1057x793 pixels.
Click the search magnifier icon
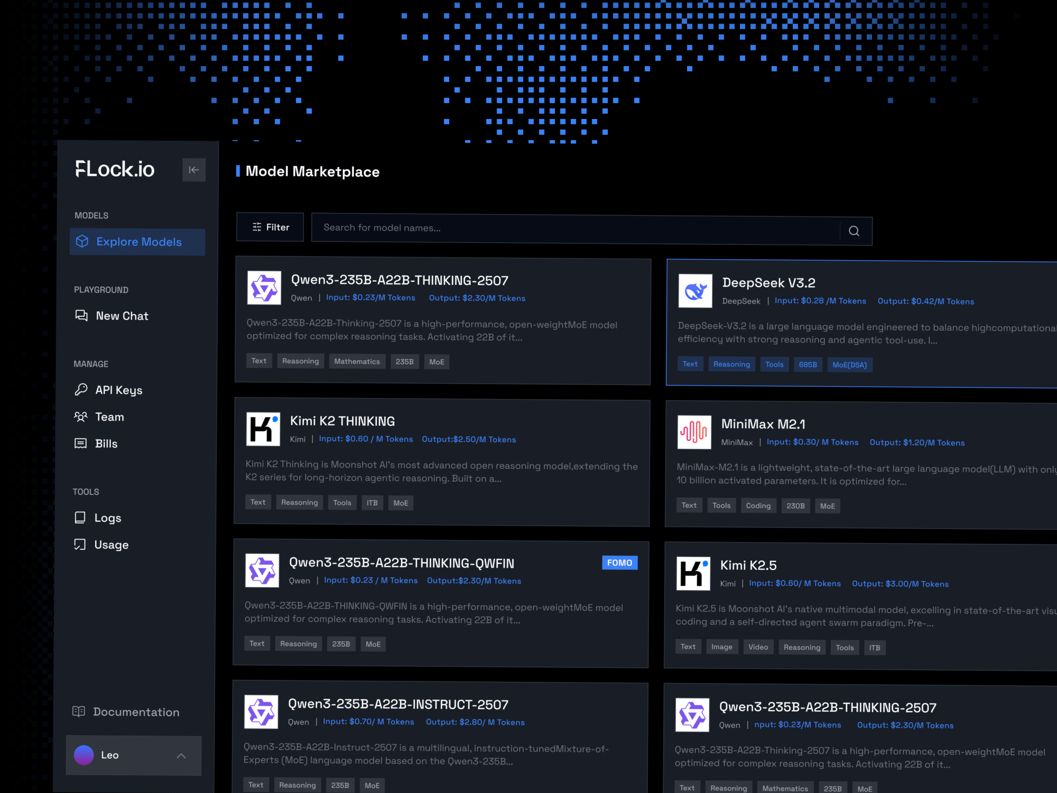coord(854,231)
